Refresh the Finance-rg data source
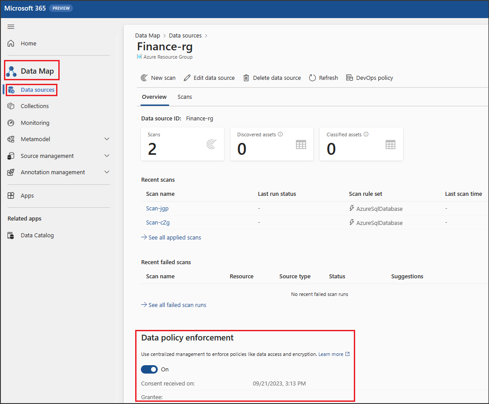Screen dimensions: 489x404 [x=323, y=78]
